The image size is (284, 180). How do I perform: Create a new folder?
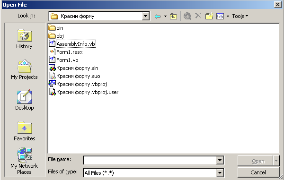(x=209, y=16)
